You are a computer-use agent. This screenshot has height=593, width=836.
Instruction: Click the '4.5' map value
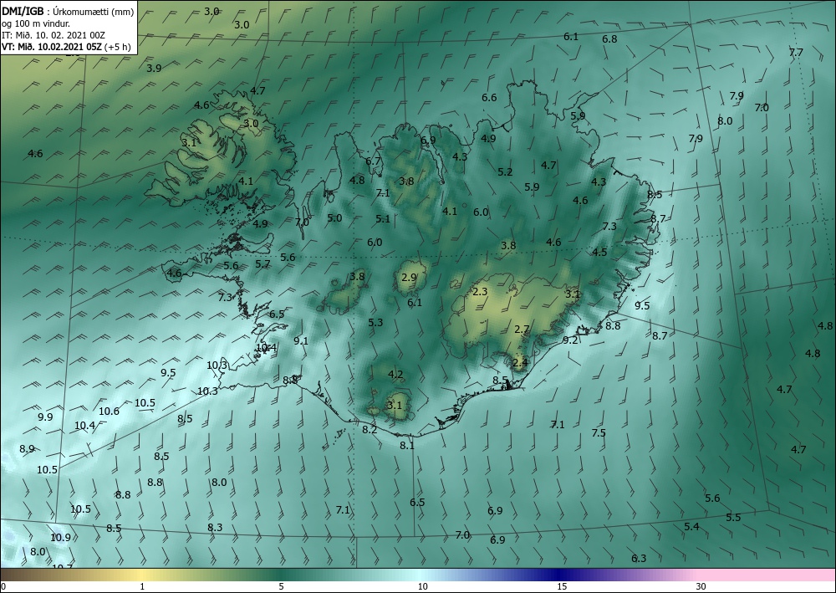pos(599,253)
